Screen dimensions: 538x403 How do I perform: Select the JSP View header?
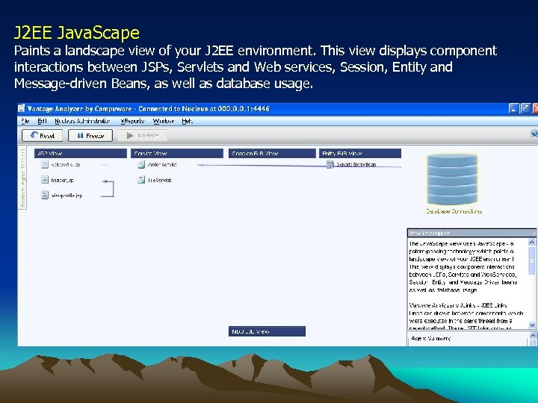(x=81, y=154)
